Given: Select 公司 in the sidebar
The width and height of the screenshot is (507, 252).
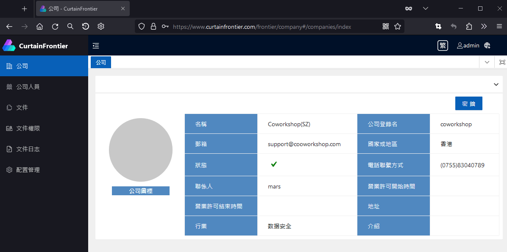Looking at the screenshot, I should 44,66.
